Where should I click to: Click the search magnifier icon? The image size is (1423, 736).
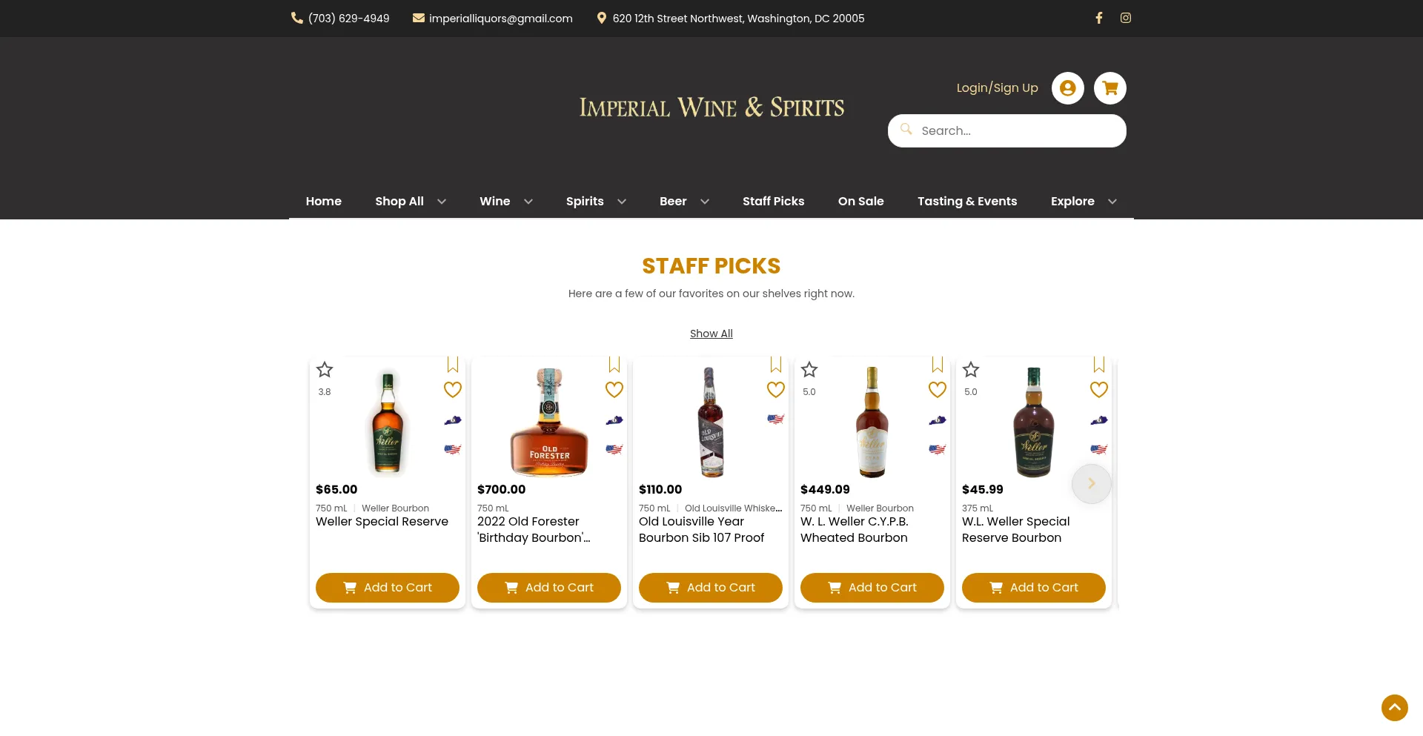[906, 130]
